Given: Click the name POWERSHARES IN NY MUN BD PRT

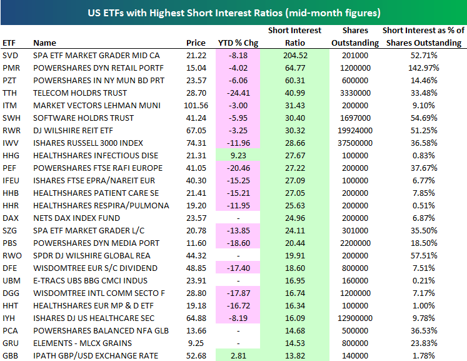Looking at the screenshot, I should [99, 81].
